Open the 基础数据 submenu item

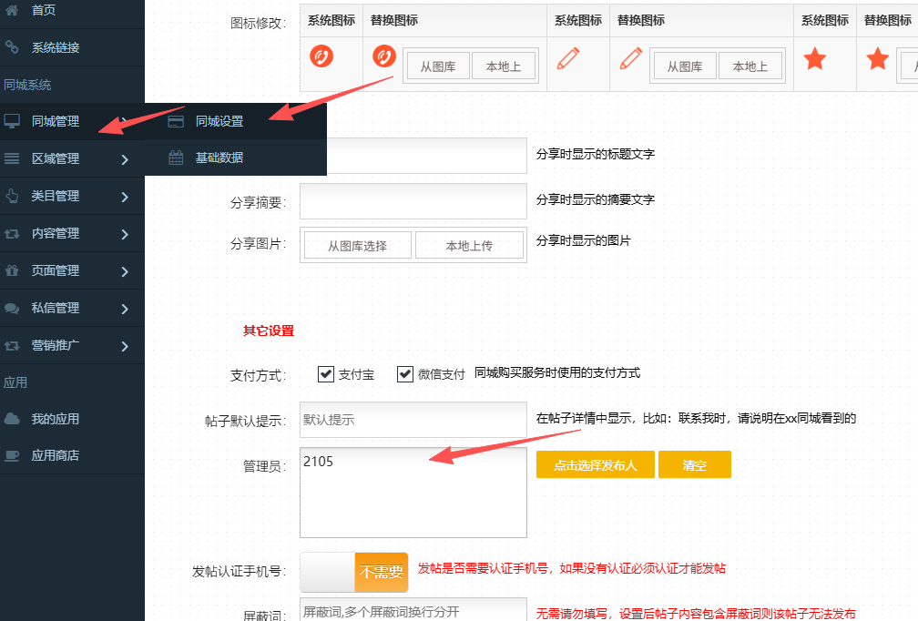(219, 158)
